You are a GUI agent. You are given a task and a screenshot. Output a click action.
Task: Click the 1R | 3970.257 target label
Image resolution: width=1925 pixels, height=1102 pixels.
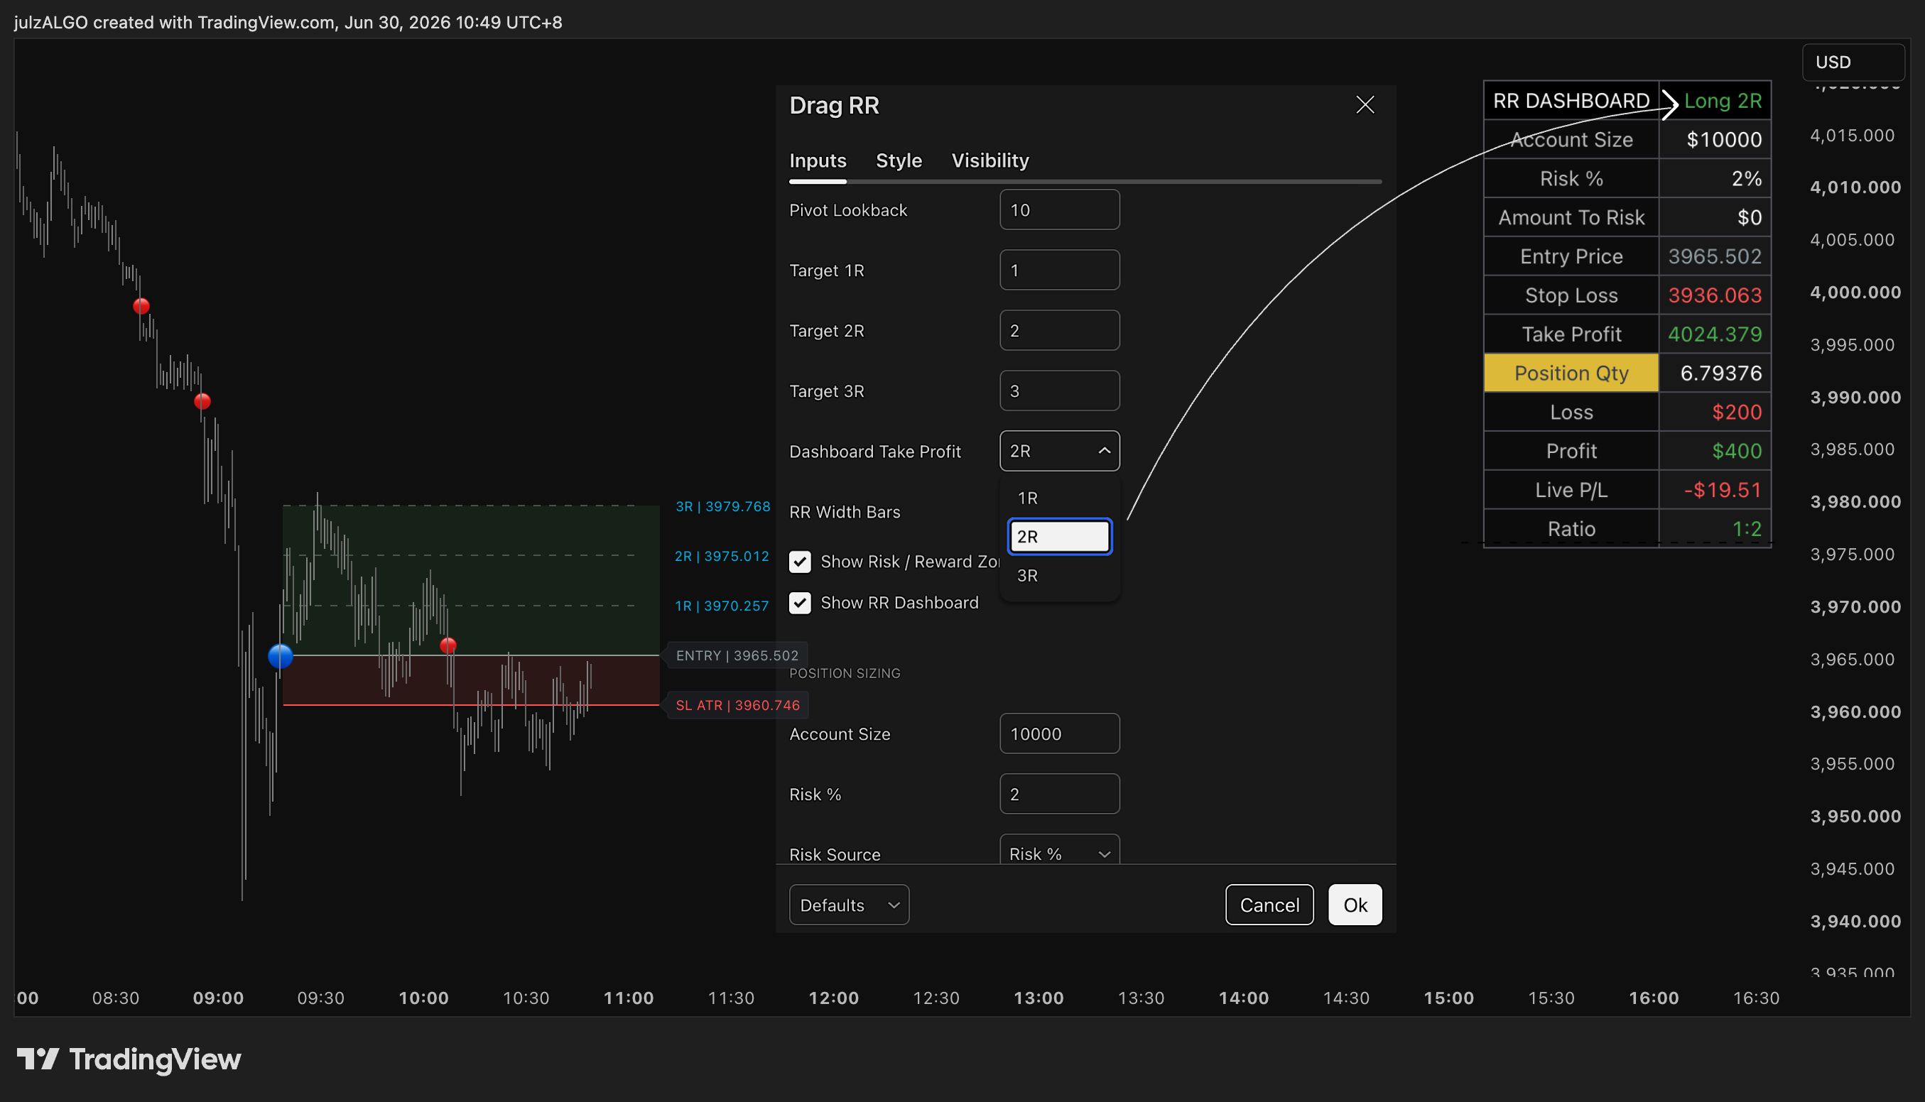coord(722,606)
